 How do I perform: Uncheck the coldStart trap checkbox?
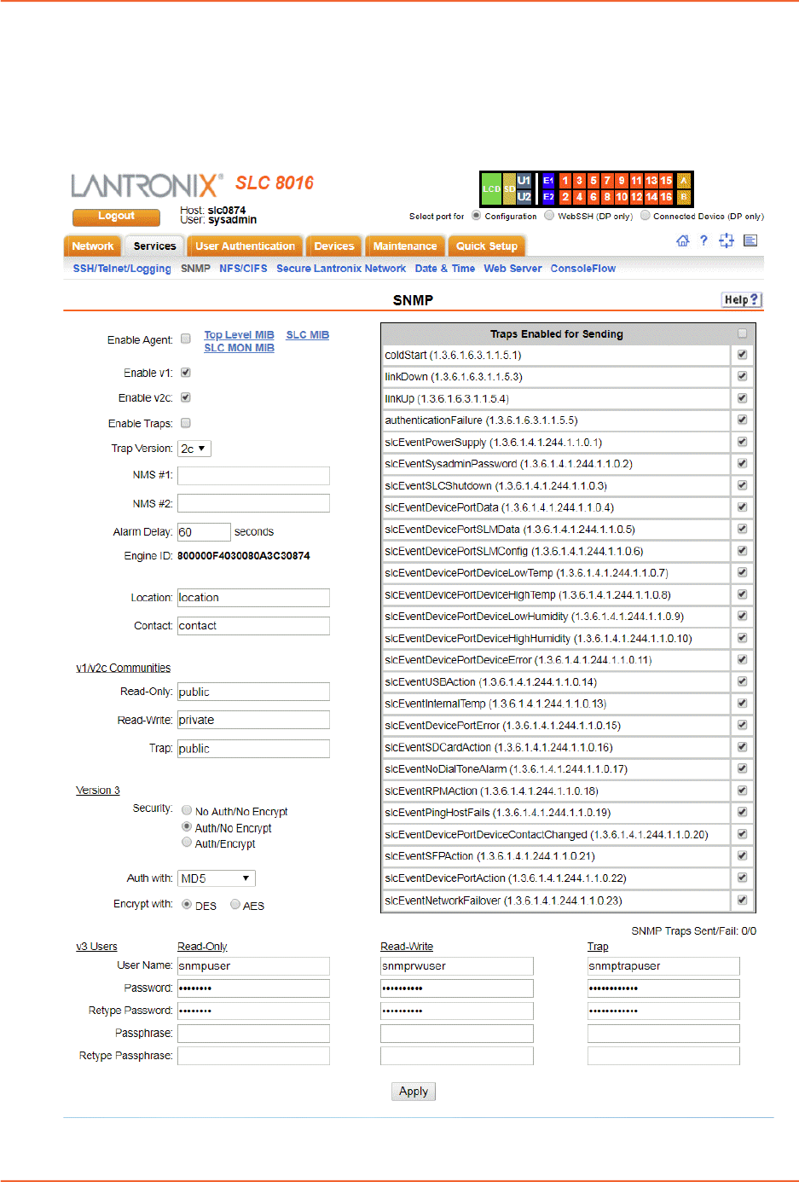[742, 355]
